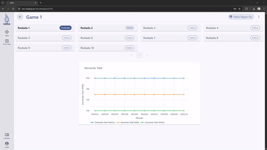This screenshot has width=267, height=150.
Task: Open the Perfil page in the sidebar
Action: tap(7, 145)
